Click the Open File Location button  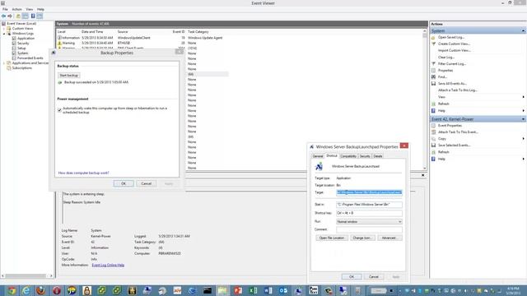tap(332, 238)
